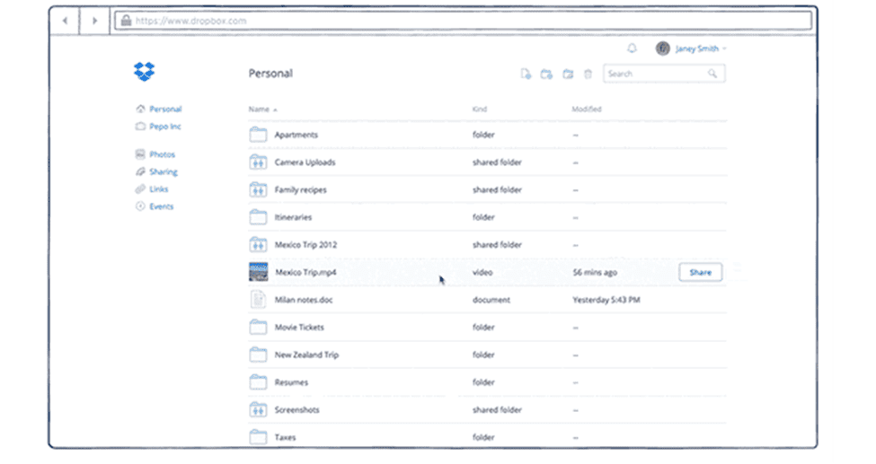Image resolution: width=876 pixels, height=464 pixels.
Task: Open the Resumes folder name
Action: coord(291,382)
